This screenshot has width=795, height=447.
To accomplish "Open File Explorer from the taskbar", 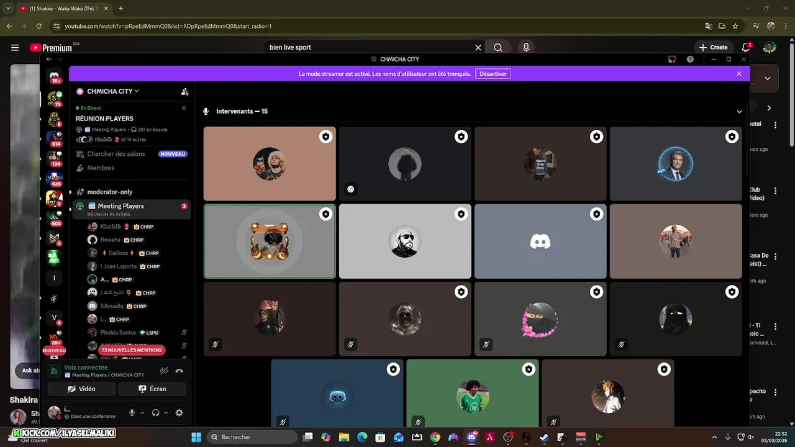I will click(344, 437).
